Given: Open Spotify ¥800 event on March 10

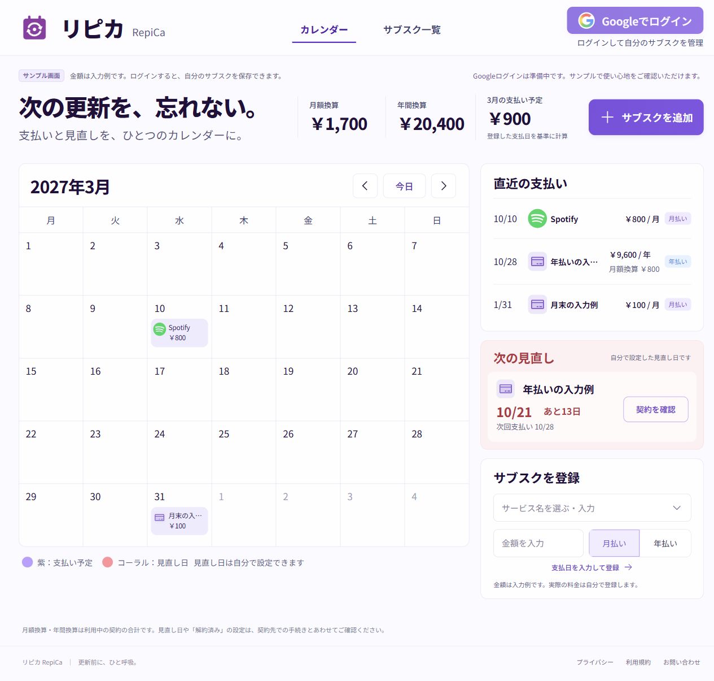Looking at the screenshot, I should 179,333.
